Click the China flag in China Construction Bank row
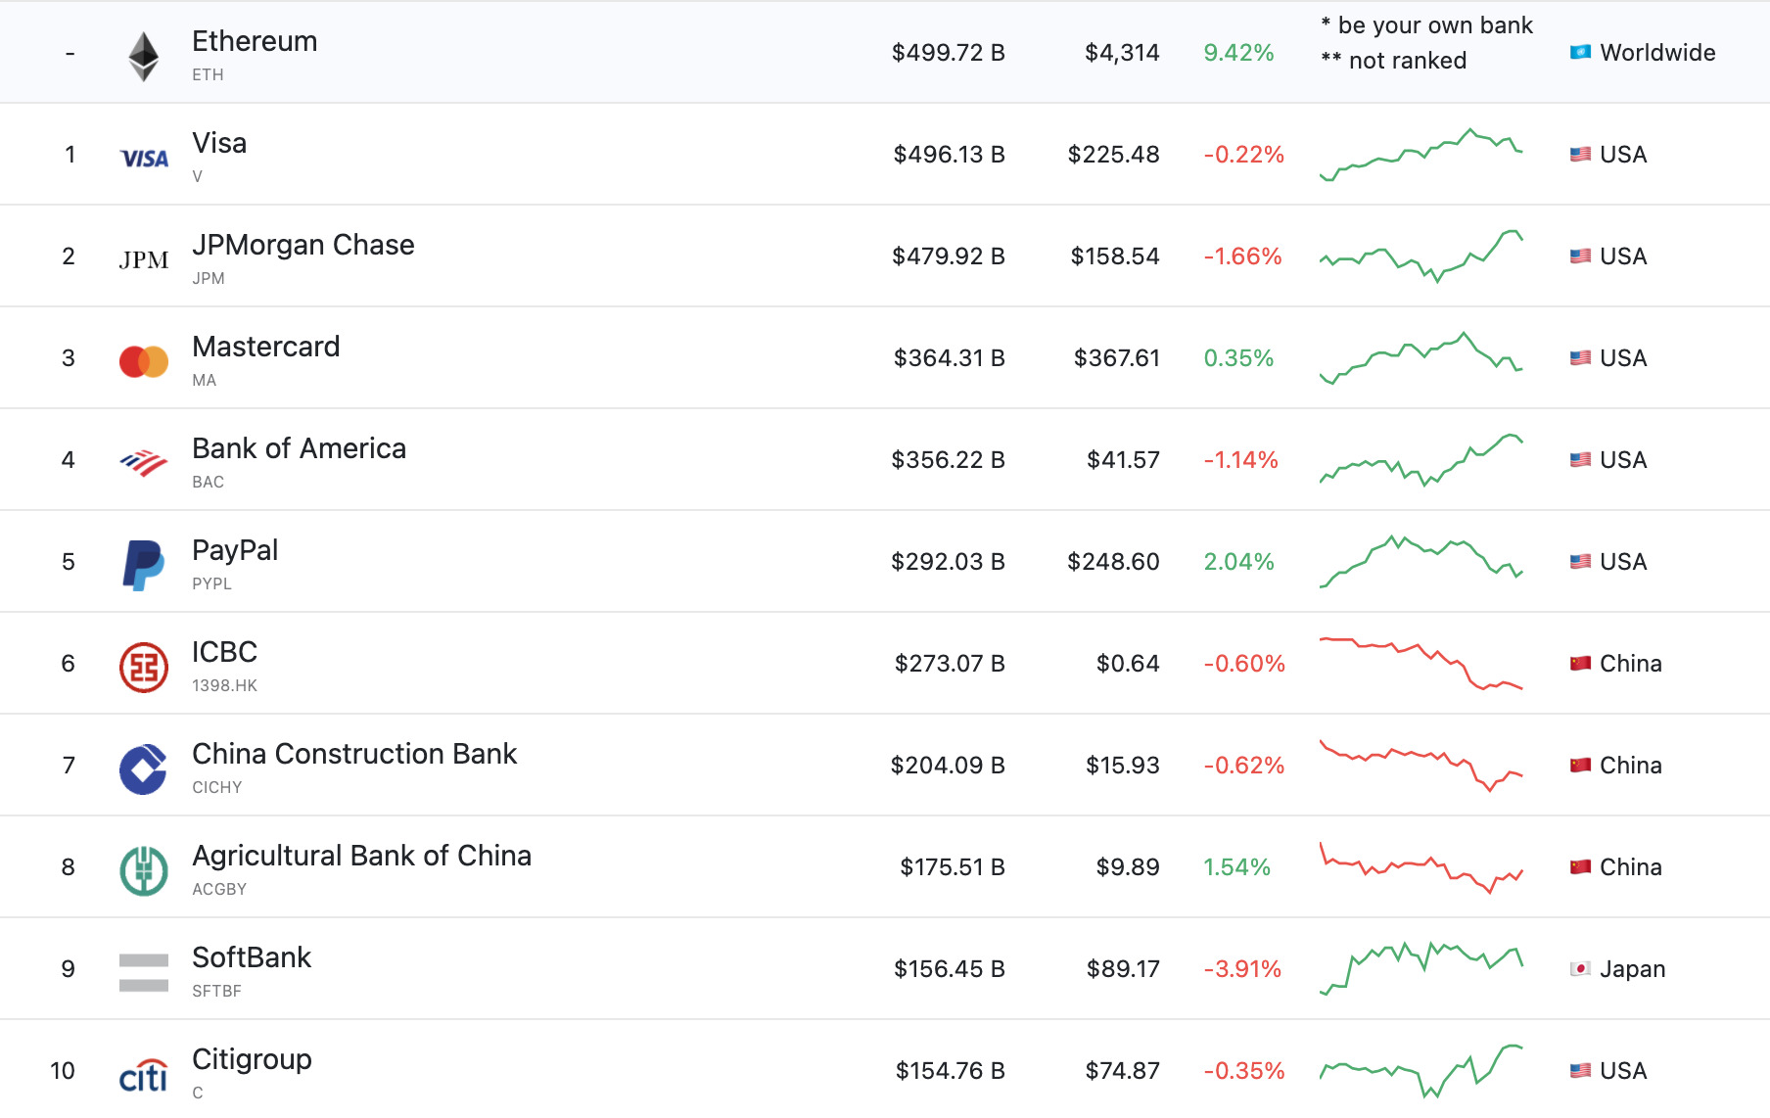The width and height of the screenshot is (1770, 1118). click(1580, 765)
